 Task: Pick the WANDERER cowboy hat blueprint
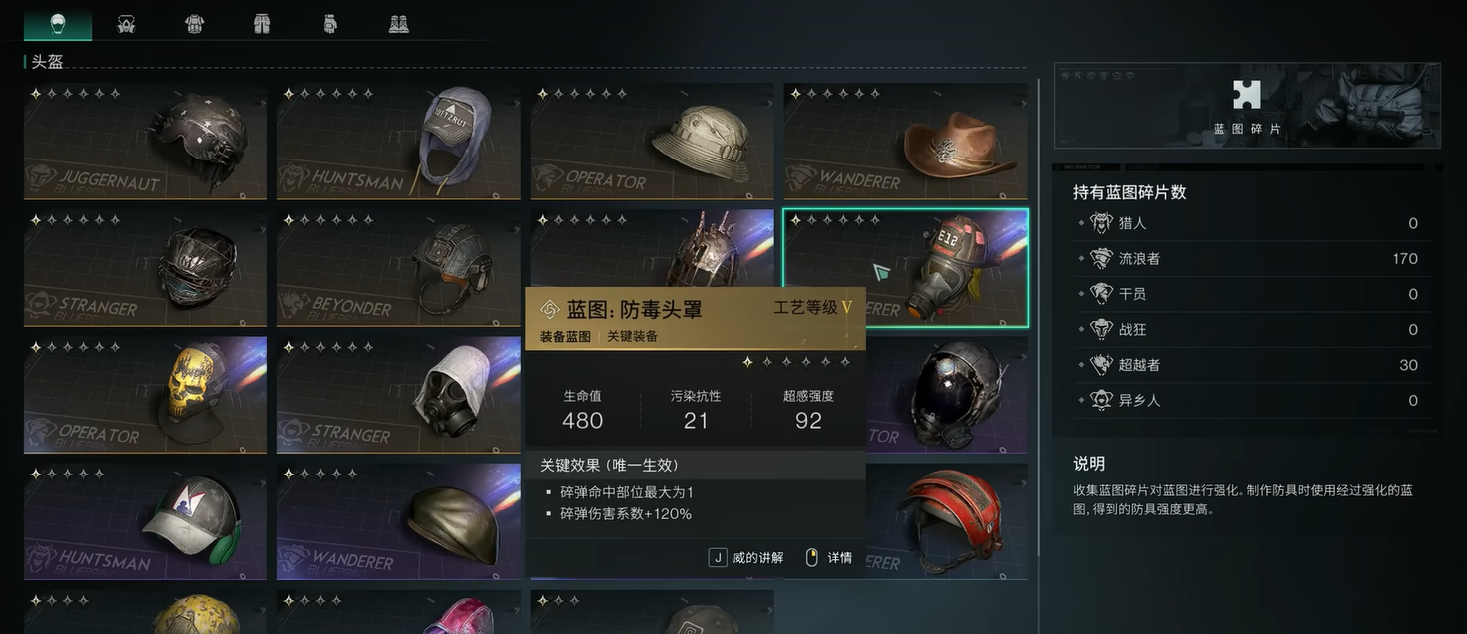click(x=906, y=142)
